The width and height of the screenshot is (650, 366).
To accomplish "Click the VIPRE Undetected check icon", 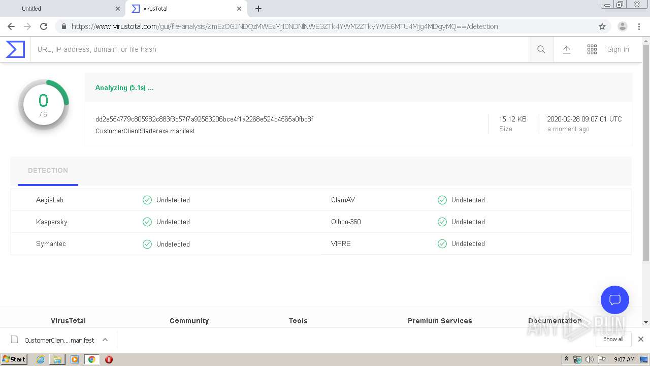I will pos(442,243).
